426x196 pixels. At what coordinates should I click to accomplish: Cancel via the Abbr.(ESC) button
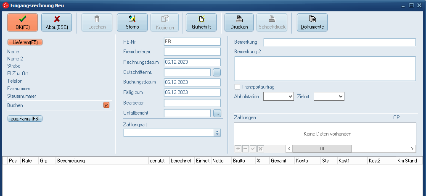[56, 22]
